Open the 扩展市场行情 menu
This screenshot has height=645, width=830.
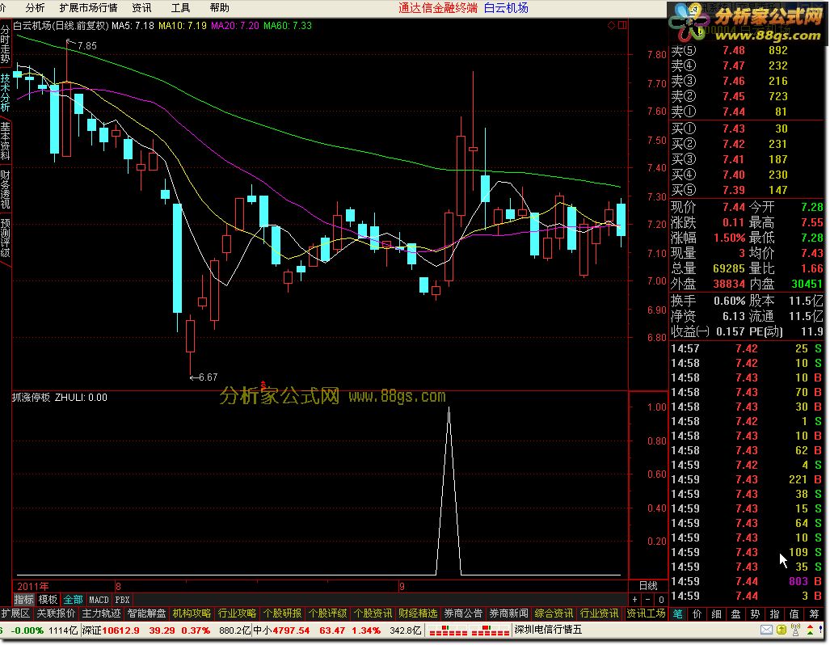point(88,8)
